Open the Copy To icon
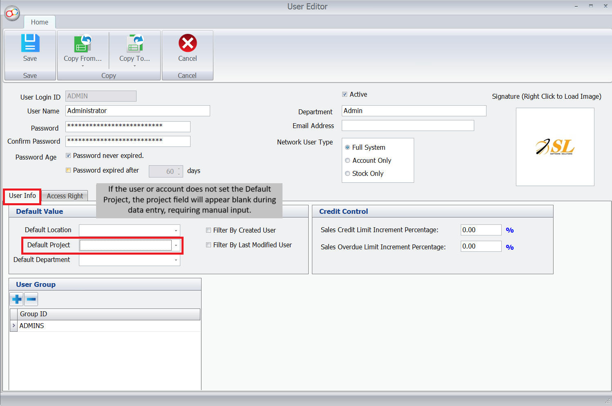The height and width of the screenshot is (406, 612). point(135,43)
